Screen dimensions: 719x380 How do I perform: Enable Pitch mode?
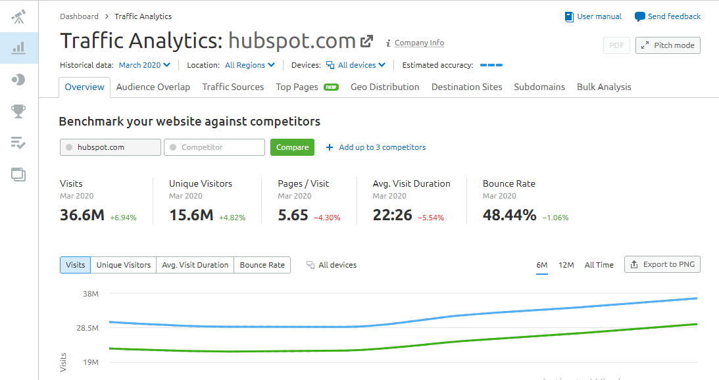point(668,45)
